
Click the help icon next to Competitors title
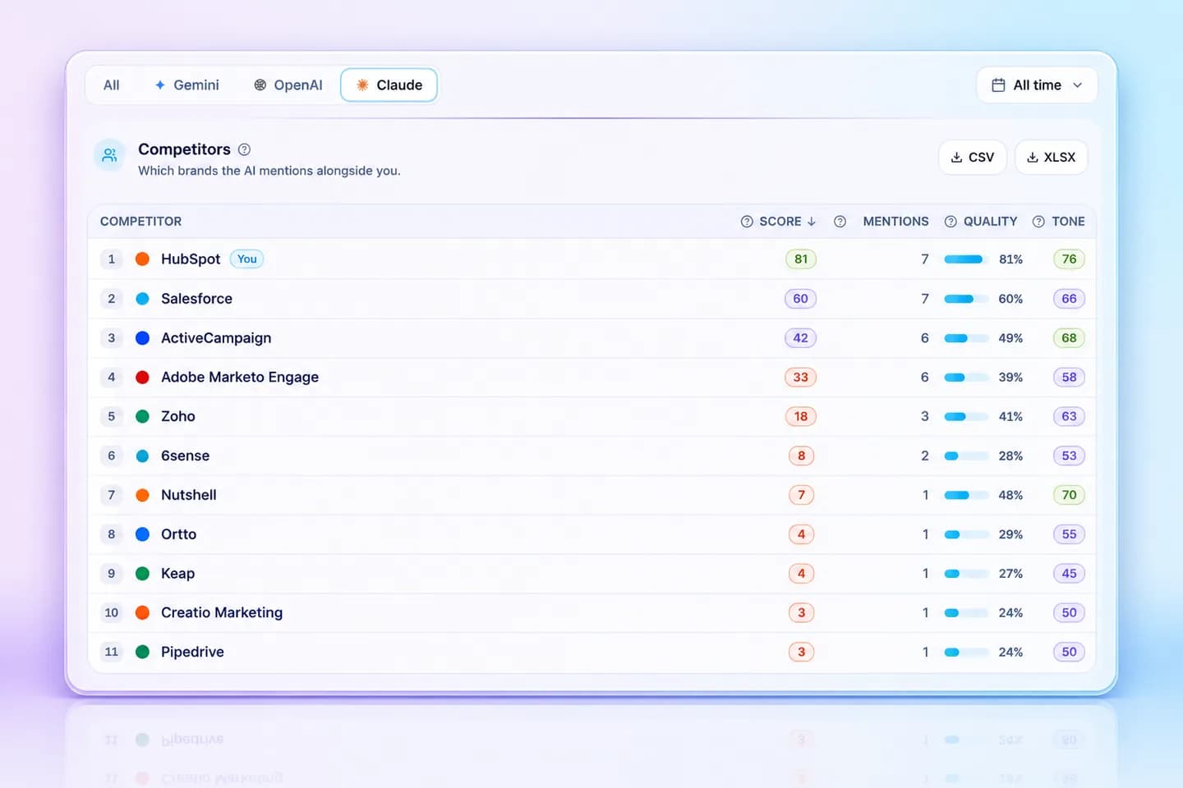[x=244, y=149]
